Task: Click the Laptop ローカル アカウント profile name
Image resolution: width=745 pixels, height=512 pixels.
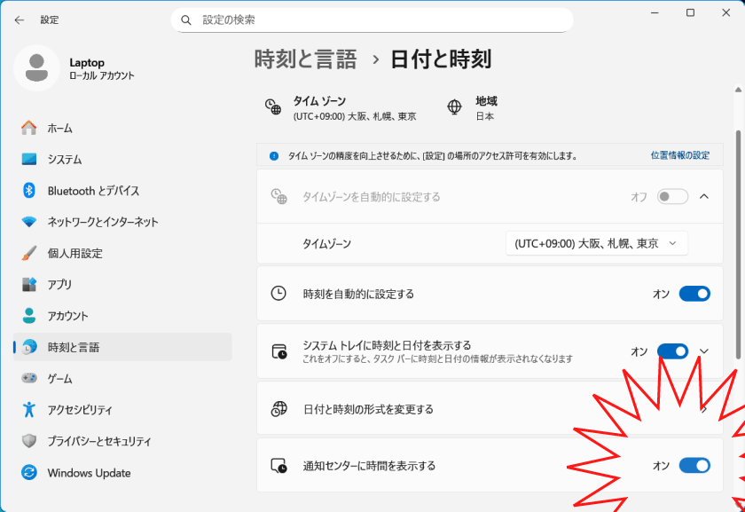Action: [102, 68]
